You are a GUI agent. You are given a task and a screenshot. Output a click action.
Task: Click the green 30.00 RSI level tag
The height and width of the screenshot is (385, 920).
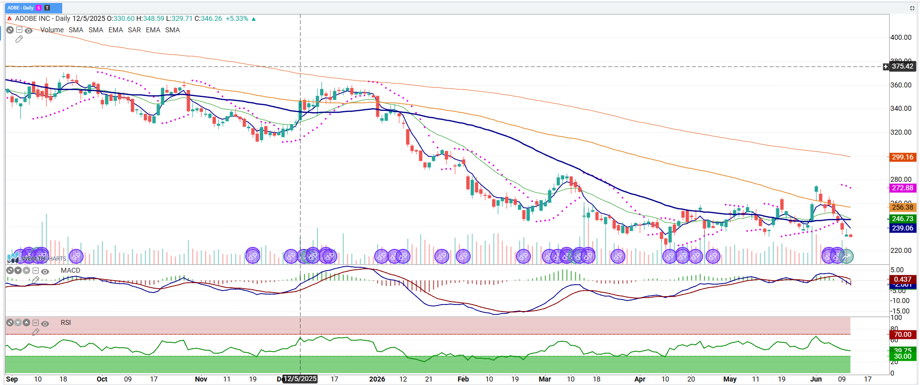(903, 356)
